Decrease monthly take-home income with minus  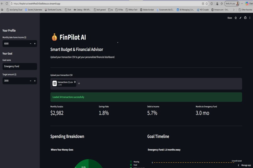30,43
